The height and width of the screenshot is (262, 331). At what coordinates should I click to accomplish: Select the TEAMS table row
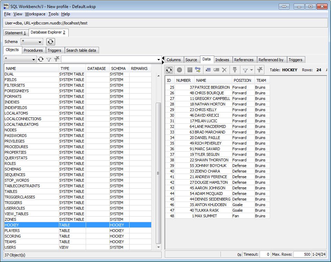click(78, 242)
